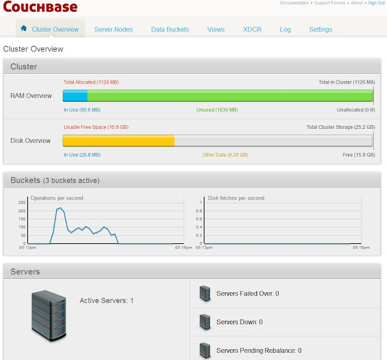
Task: Click the Other Data (9.29 GB) label
Action: pyautogui.click(x=225, y=155)
